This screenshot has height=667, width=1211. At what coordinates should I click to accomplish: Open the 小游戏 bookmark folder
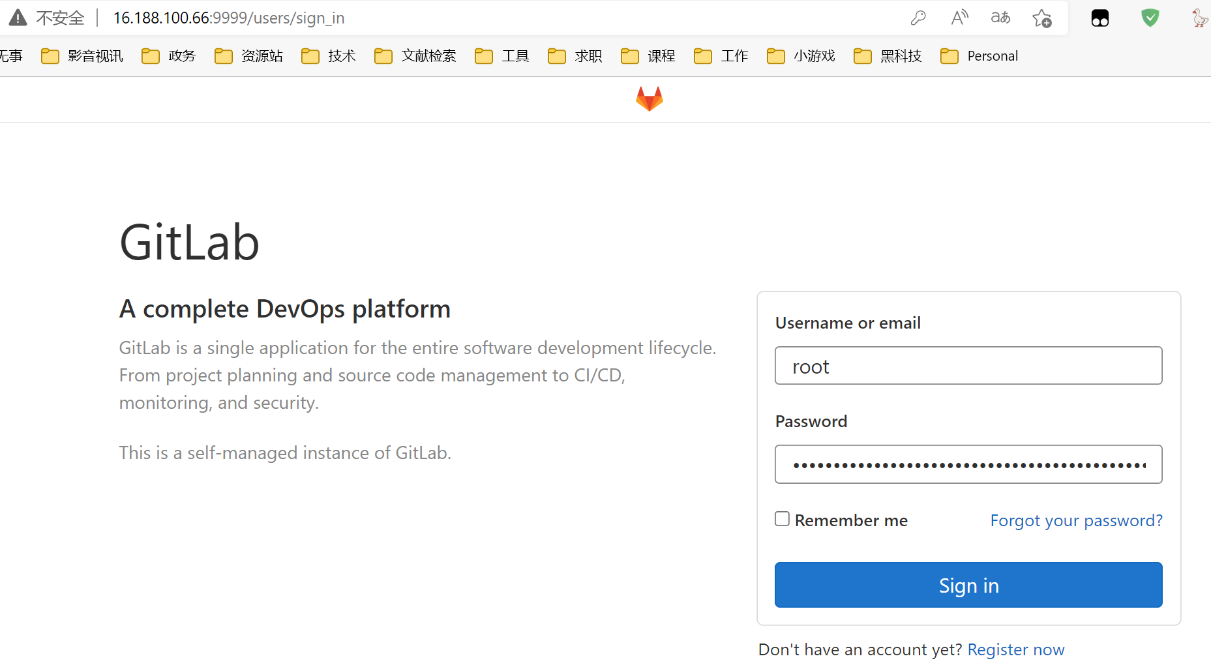coord(801,56)
